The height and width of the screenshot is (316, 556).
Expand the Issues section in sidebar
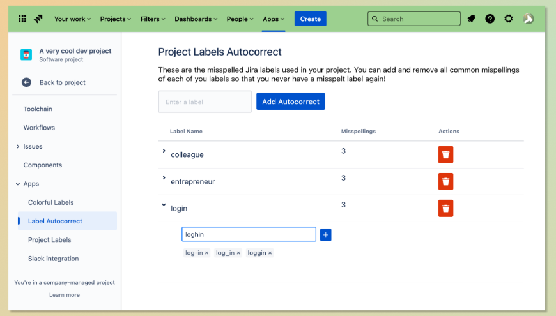18,147
